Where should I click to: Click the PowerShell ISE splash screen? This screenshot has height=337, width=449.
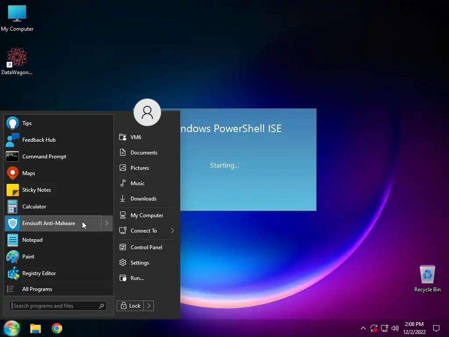(248, 160)
